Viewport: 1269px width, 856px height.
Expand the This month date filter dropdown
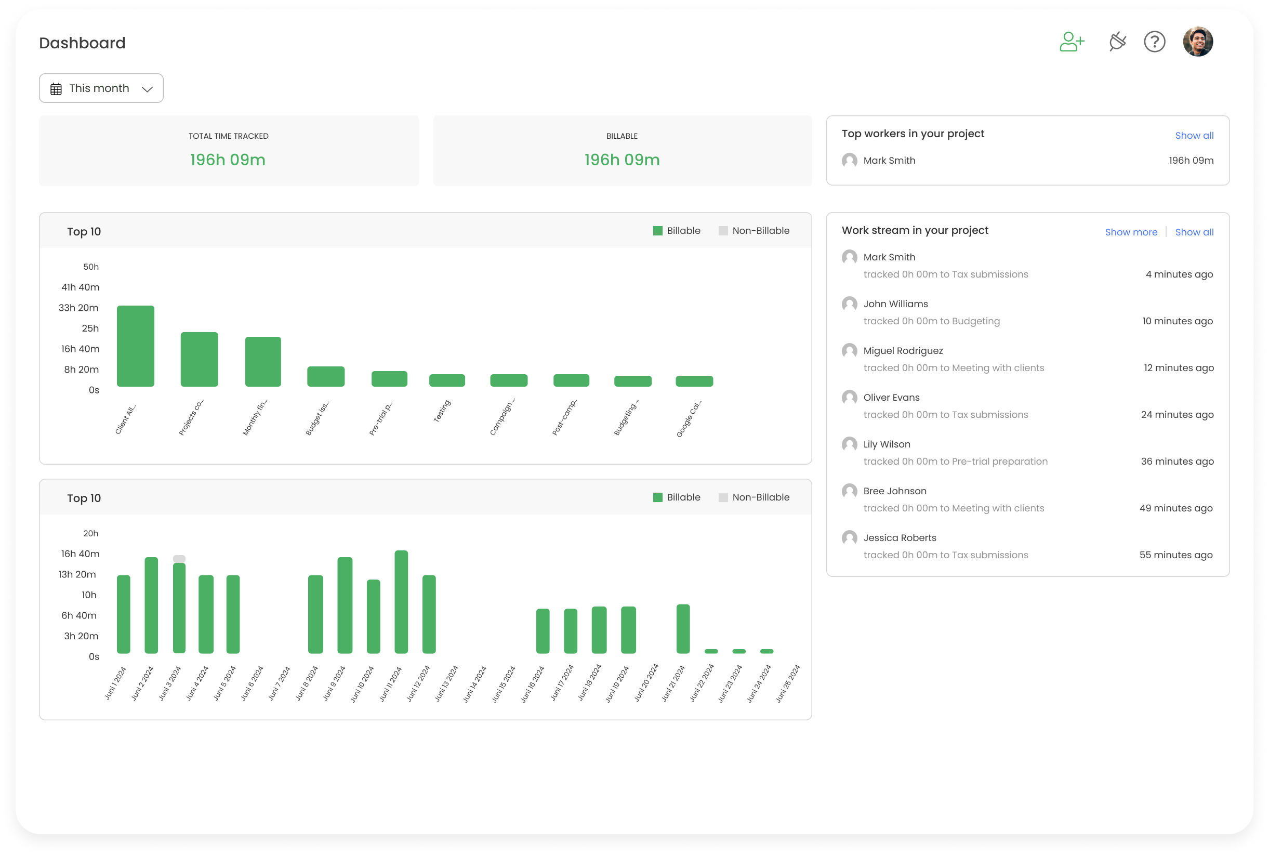tap(101, 88)
